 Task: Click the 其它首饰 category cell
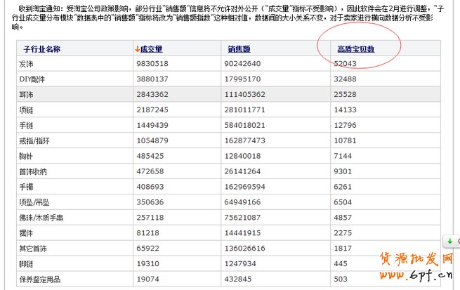click(33, 248)
